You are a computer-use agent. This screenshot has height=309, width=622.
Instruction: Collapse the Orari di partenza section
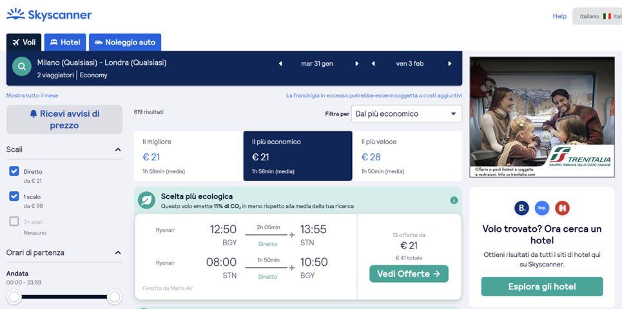[x=117, y=253]
